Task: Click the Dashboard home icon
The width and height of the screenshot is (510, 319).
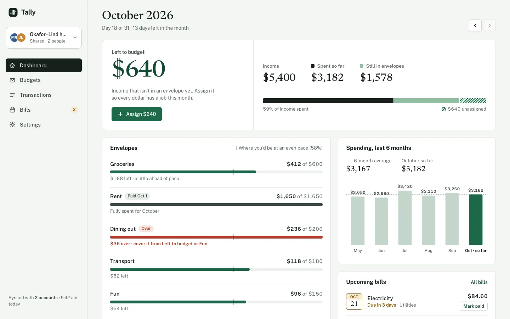Action: click(12, 66)
